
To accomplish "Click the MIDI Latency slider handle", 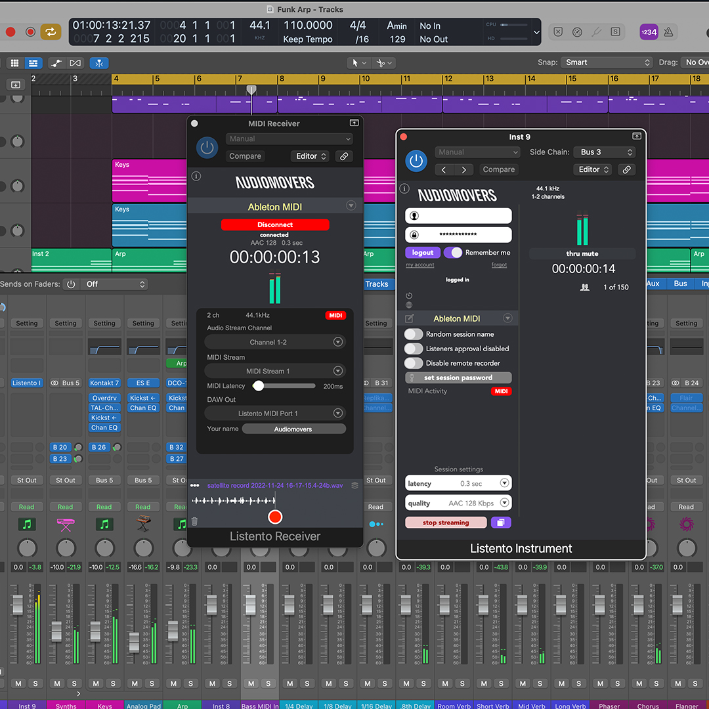I will 258,386.
